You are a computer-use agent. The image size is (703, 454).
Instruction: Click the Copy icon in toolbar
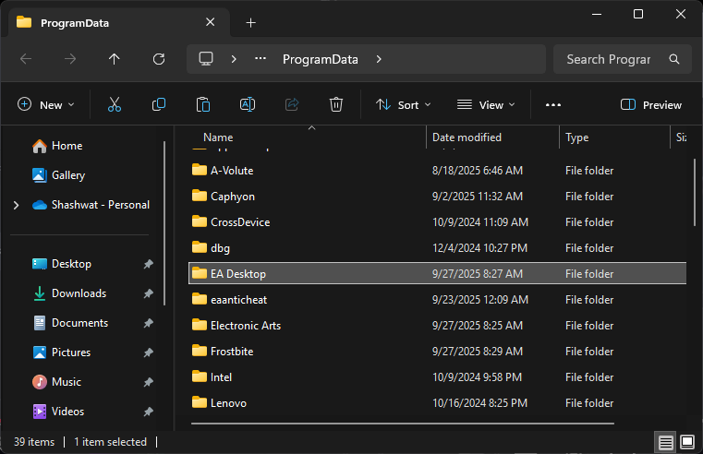click(x=159, y=105)
